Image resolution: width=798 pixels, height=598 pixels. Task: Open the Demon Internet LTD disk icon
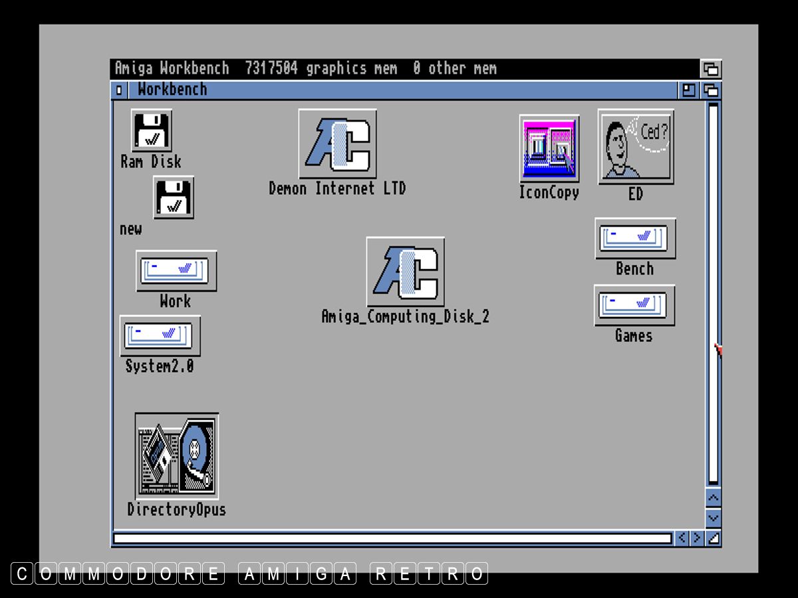337,144
